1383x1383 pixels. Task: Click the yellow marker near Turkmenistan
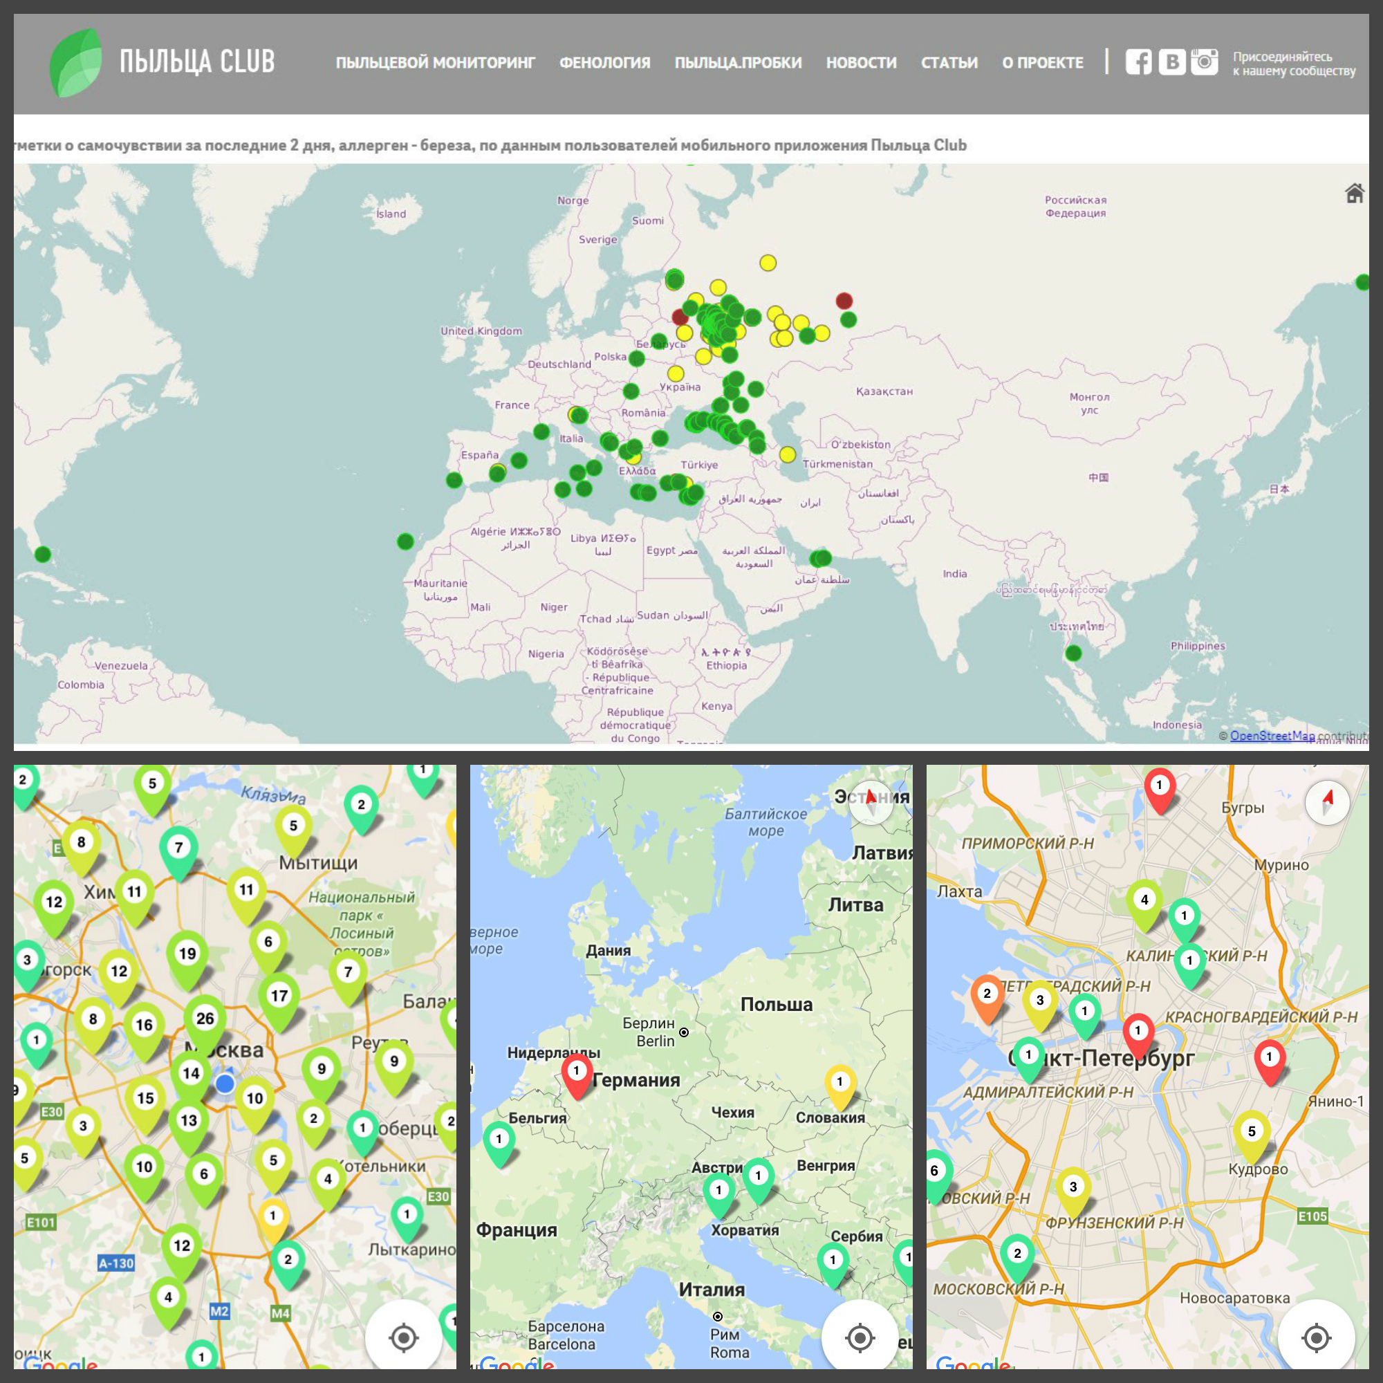pos(788,454)
